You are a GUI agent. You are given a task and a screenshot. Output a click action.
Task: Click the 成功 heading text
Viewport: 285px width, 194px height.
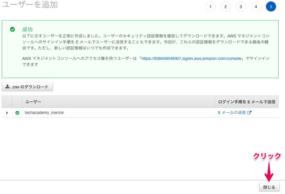(27, 29)
